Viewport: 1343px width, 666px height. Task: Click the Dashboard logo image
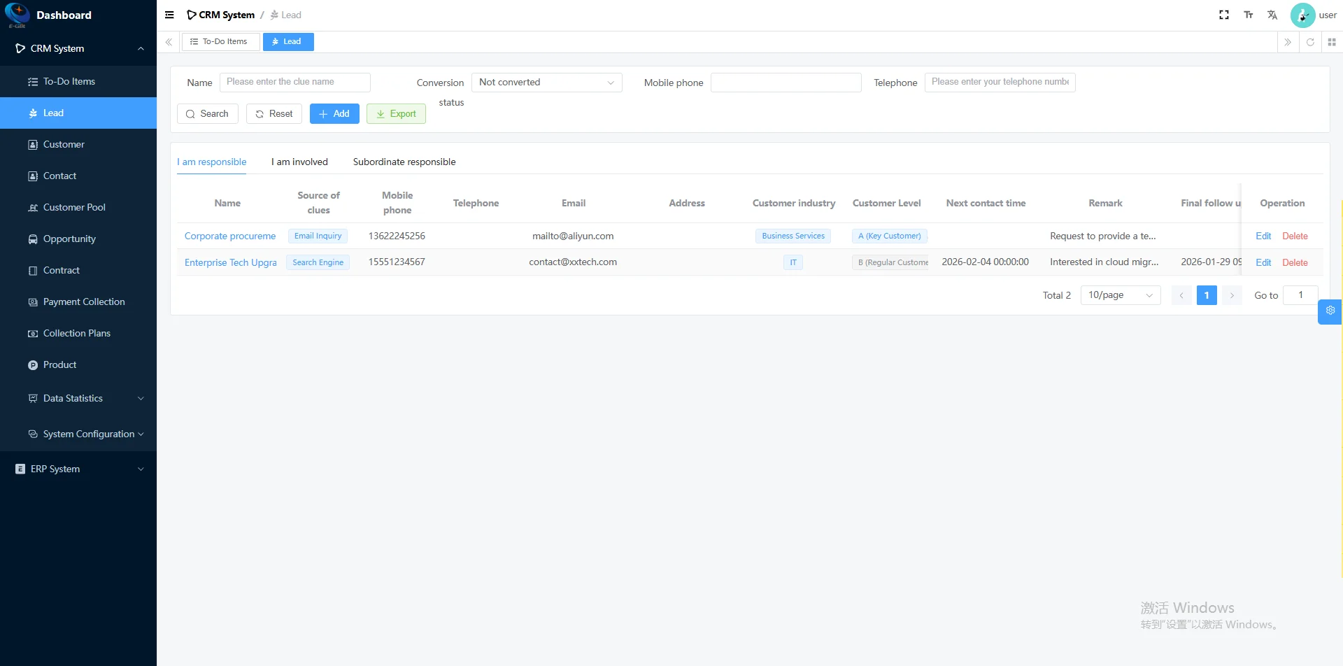coord(17,15)
